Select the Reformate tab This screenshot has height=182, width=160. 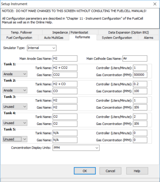[x=83, y=37]
